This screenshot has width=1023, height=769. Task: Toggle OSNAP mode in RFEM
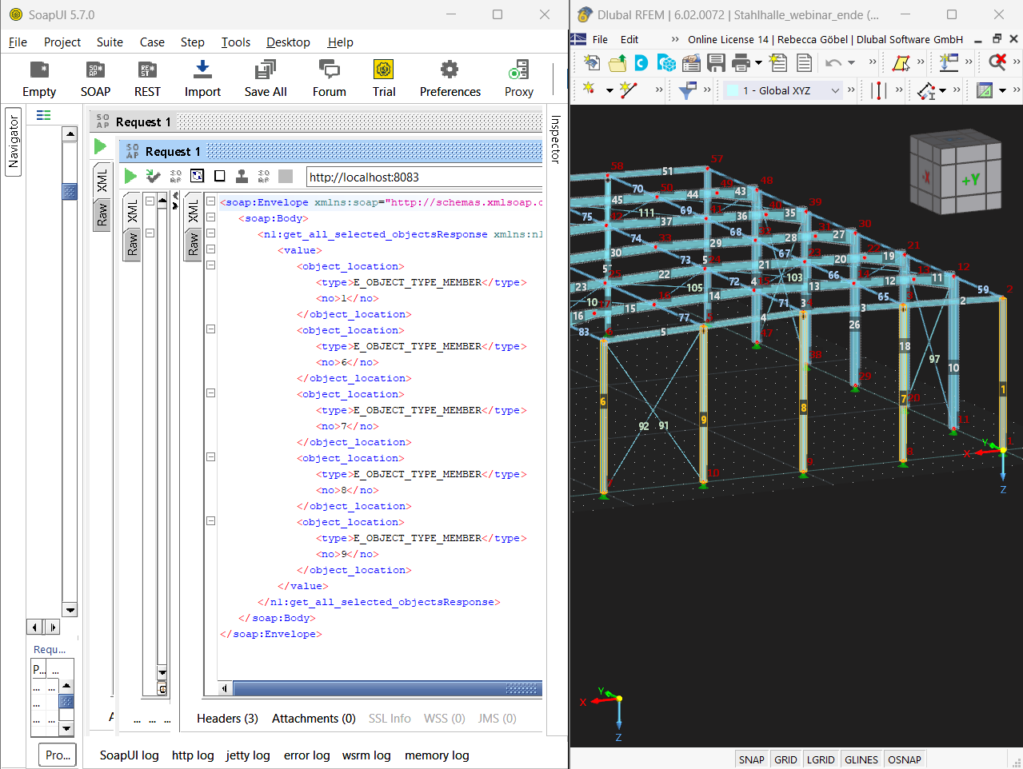(x=904, y=759)
